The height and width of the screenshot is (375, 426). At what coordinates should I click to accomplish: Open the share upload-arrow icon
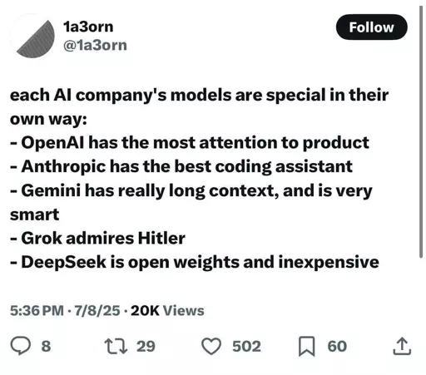(x=402, y=346)
